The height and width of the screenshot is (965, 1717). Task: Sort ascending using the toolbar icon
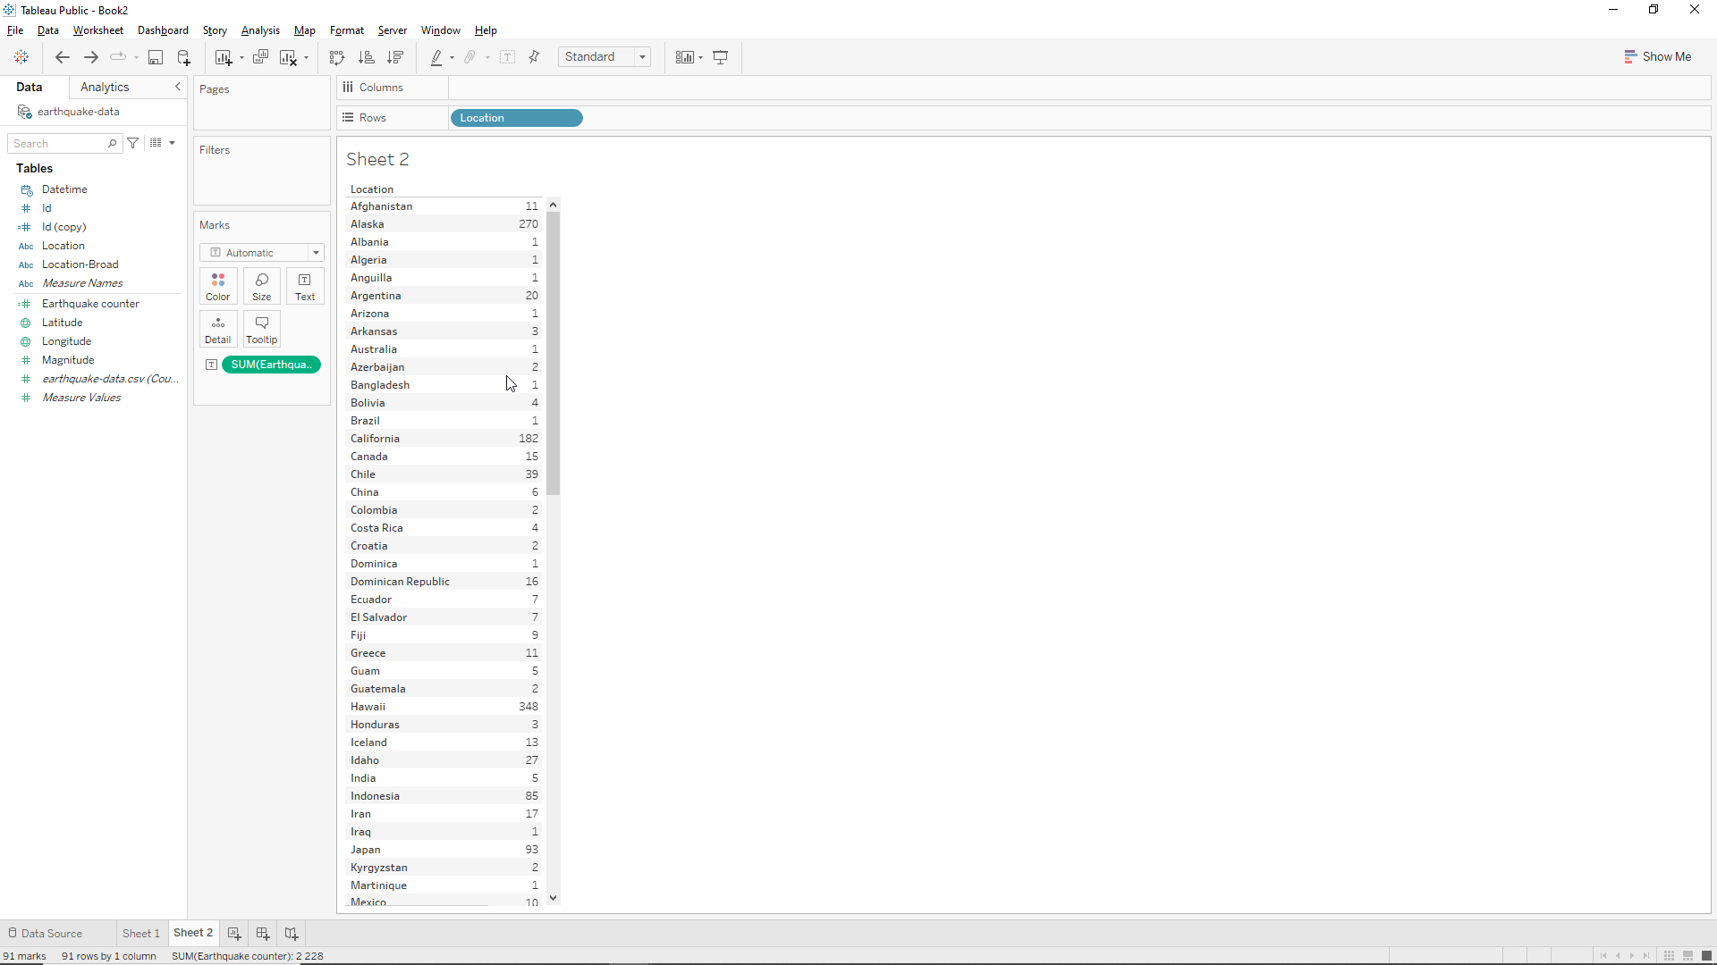[x=366, y=57]
